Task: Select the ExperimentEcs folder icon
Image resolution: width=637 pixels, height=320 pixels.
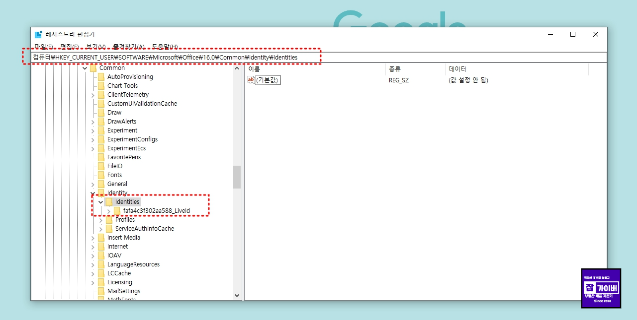Action: coord(101,148)
